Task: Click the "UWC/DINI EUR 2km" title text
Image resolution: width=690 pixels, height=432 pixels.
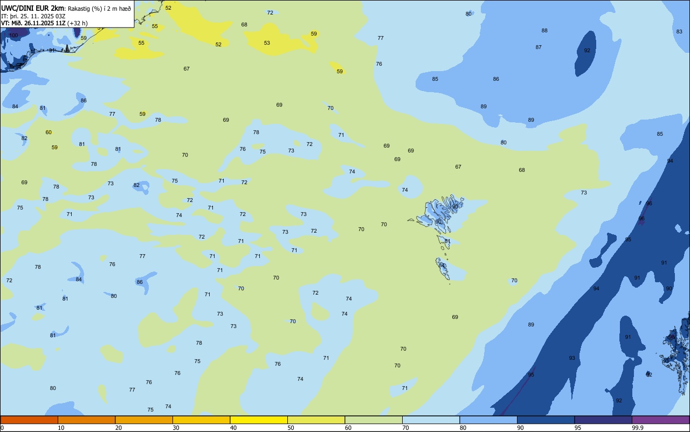Action: [33, 8]
